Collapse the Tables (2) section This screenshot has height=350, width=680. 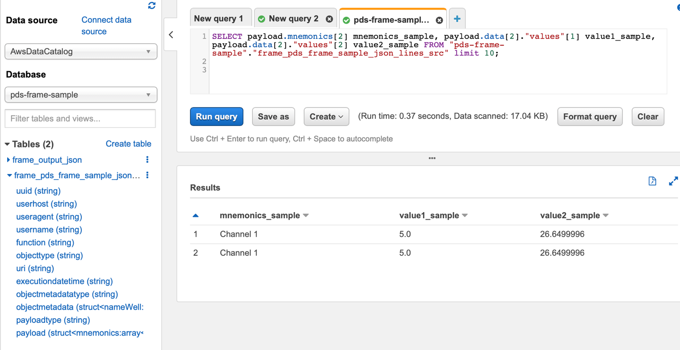[7, 144]
